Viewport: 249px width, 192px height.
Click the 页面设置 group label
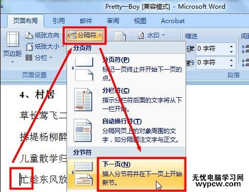(34, 75)
